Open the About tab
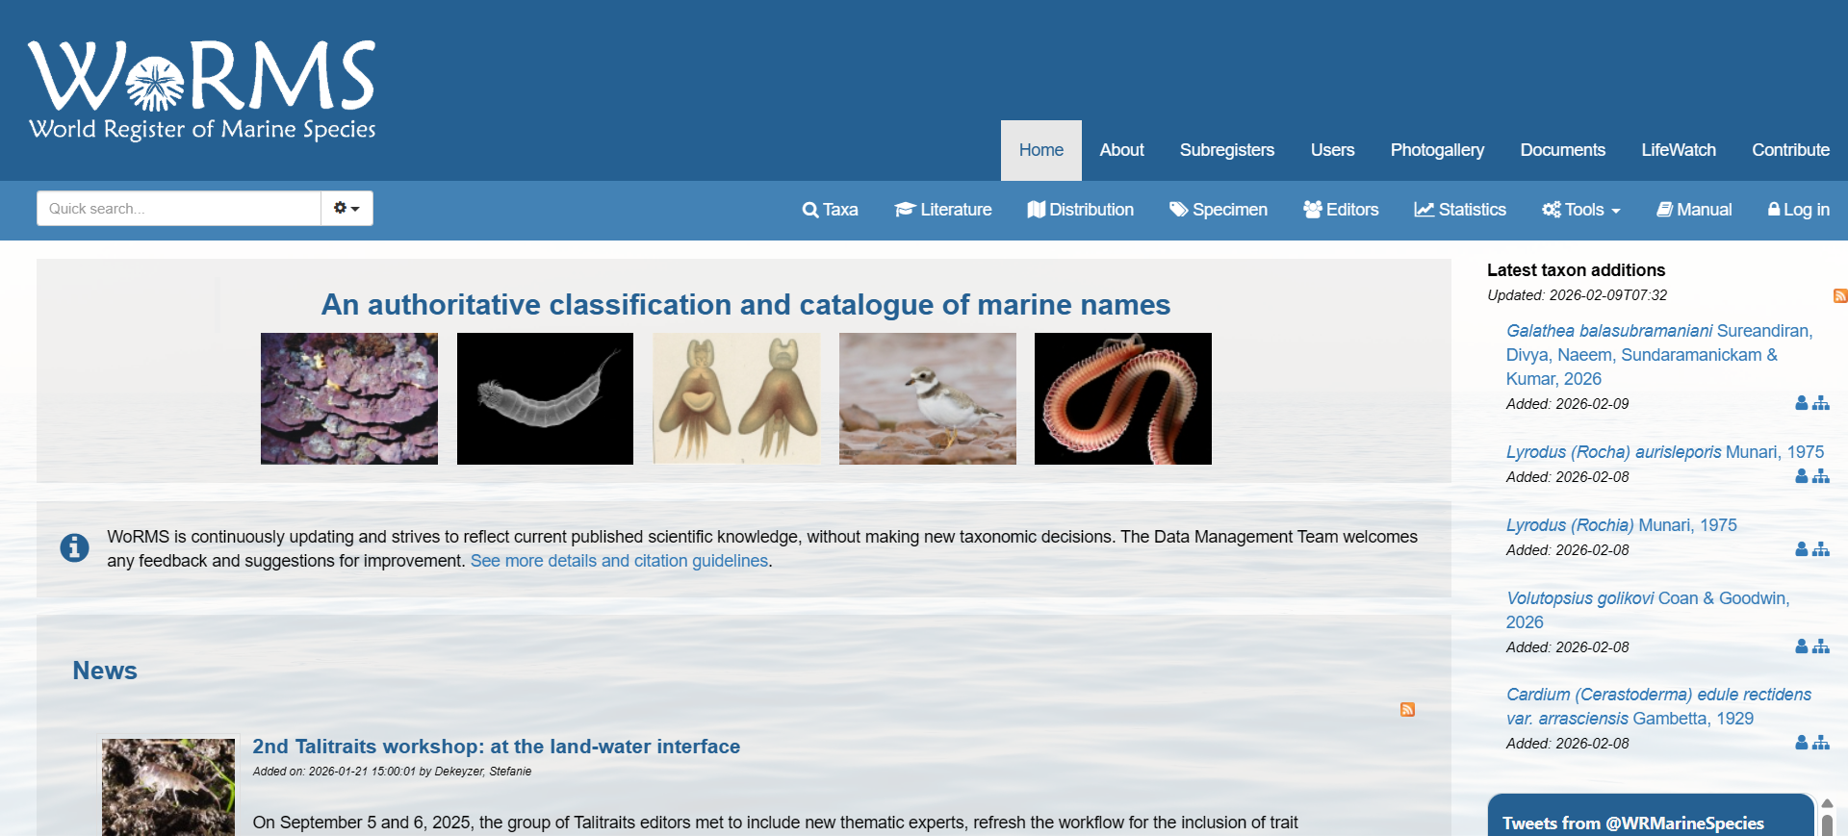Image resolution: width=1848 pixels, height=836 pixels. tap(1121, 150)
